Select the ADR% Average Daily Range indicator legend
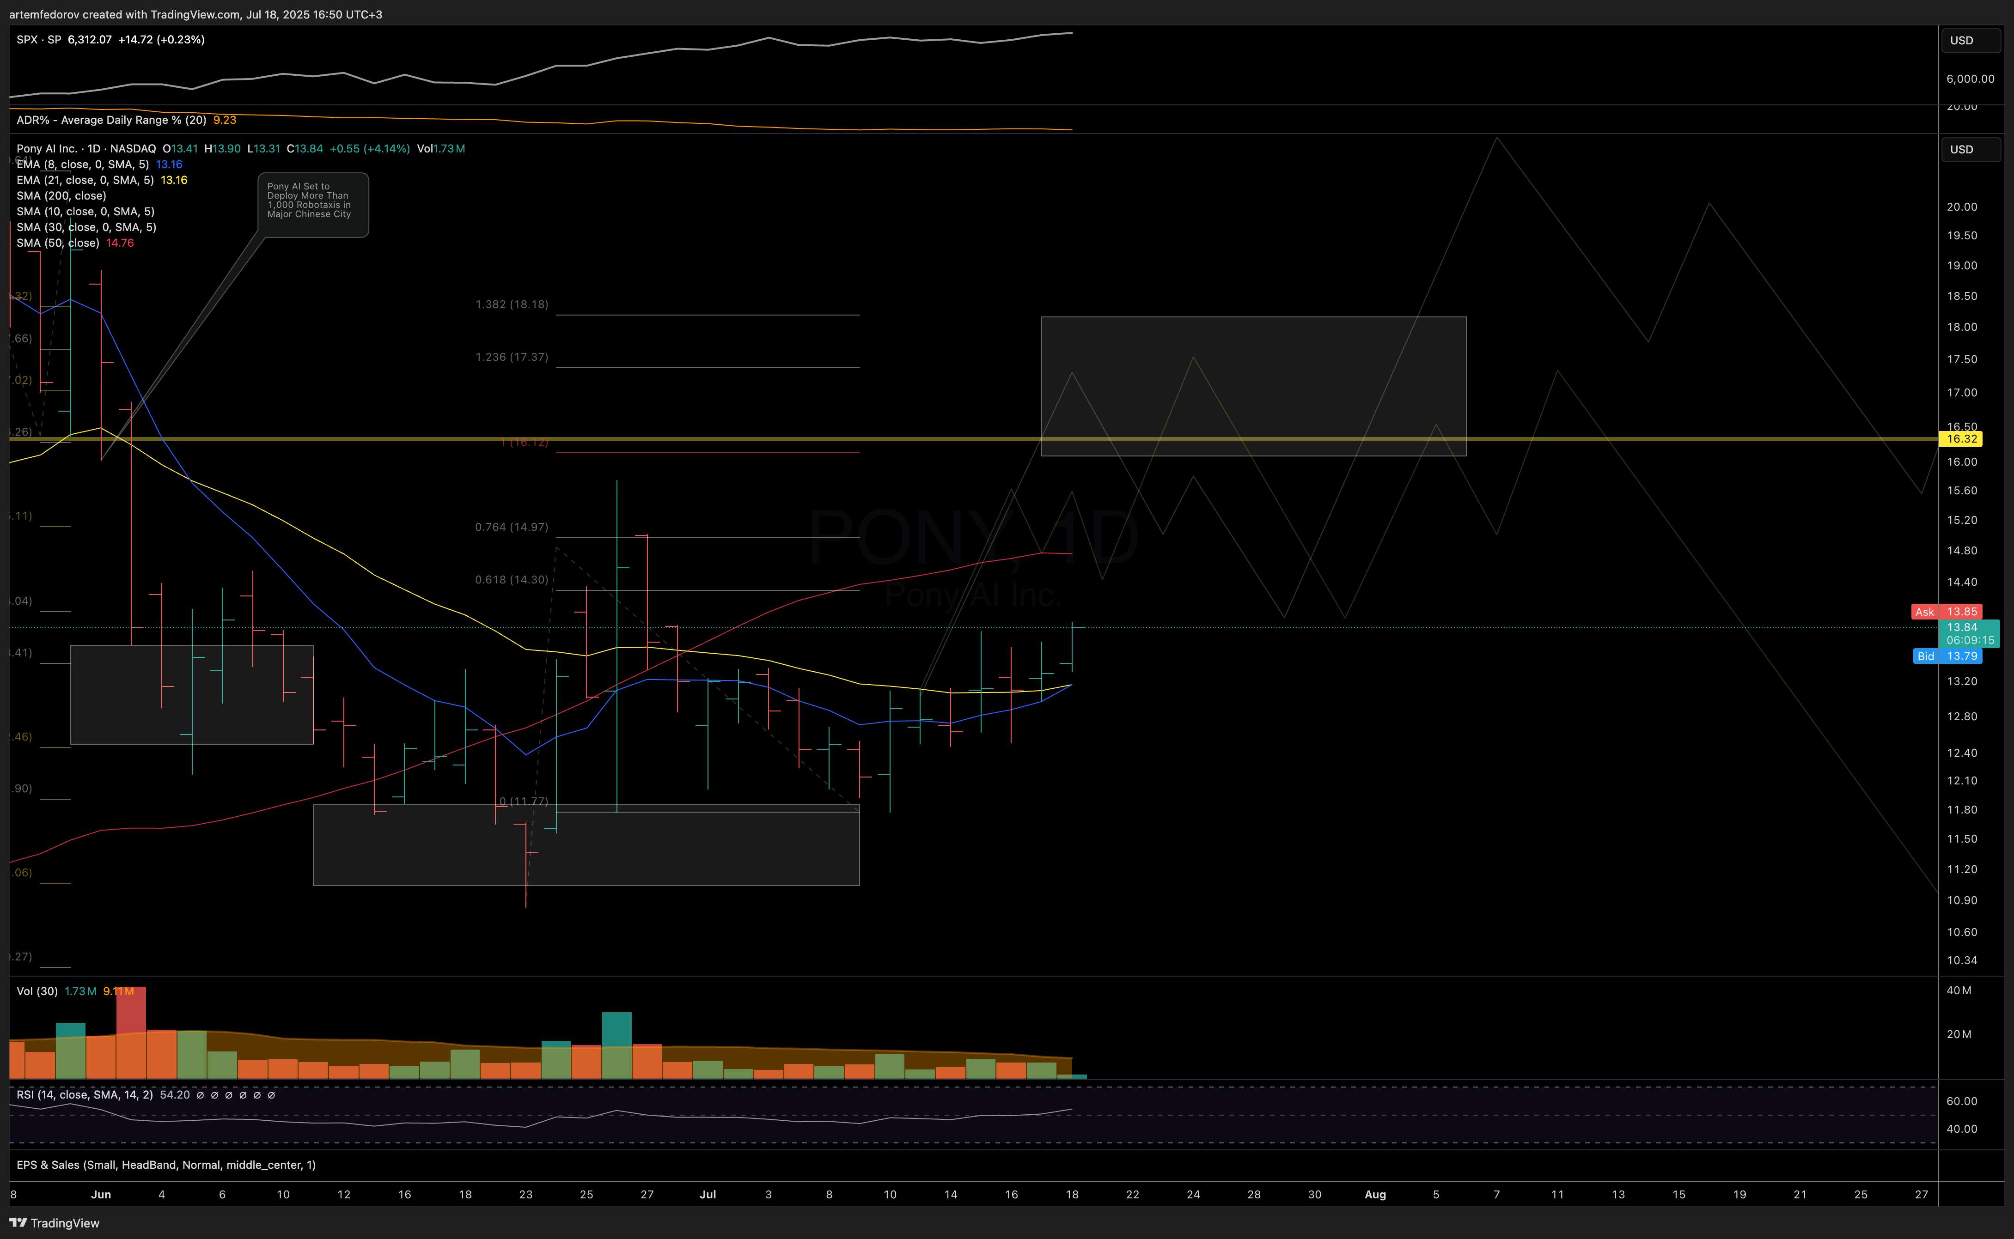Image resolution: width=2014 pixels, height=1239 pixels. 111,120
